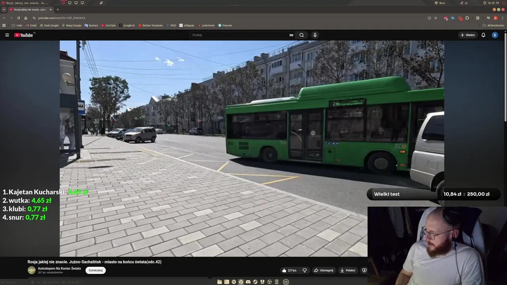Open the 10:45 PM clock
The image size is (507, 285).
pos(491,3)
